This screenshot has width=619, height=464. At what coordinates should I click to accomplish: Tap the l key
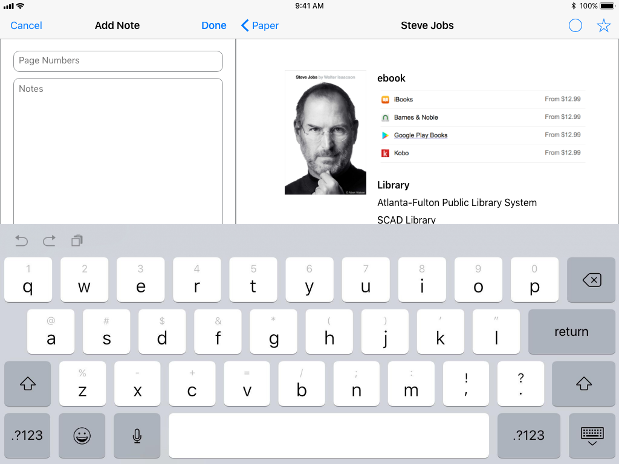click(x=496, y=332)
